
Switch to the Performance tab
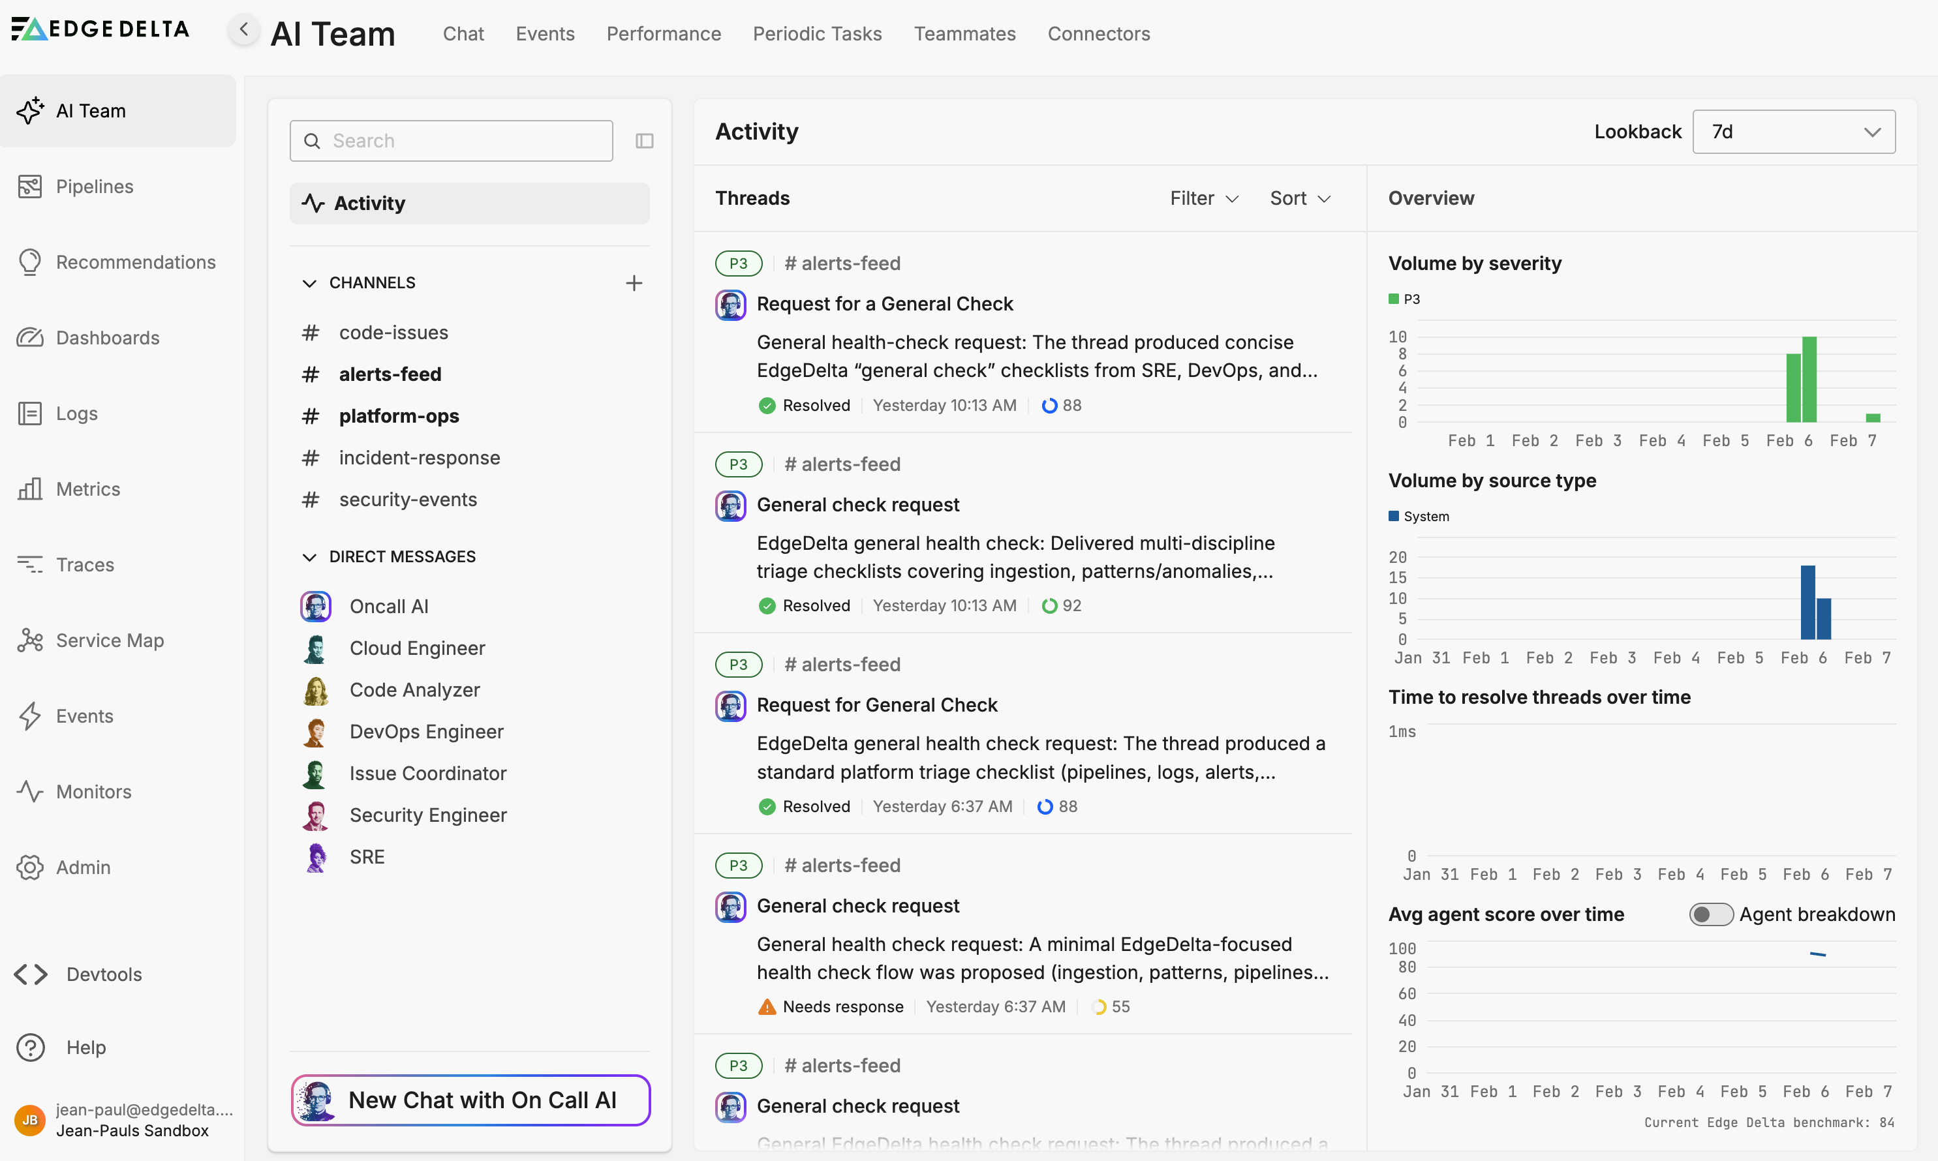[x=663, y=34]
